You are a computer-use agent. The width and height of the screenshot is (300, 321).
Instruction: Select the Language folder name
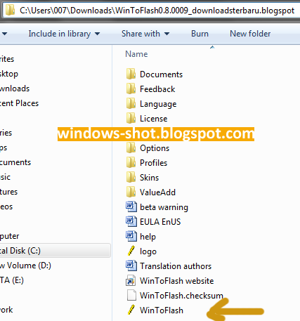click(158, 104)
